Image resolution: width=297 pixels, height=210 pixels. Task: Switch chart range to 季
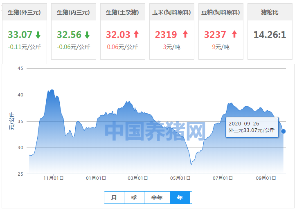tap(134, 198)
